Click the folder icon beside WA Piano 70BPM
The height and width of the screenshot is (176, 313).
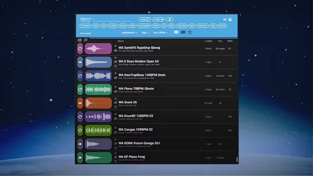click(115, 92)
